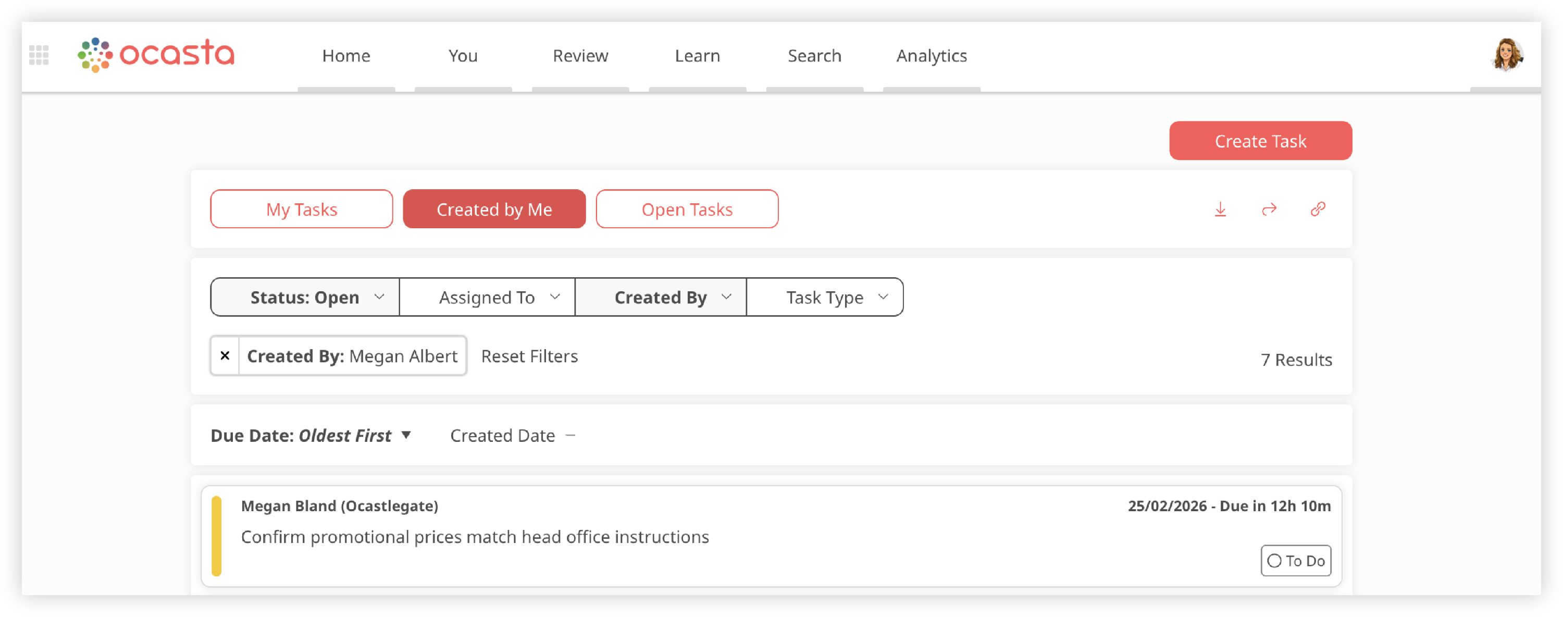Copy link with the chain icon
The image size is (1563, 617).
pos(1317,209)
